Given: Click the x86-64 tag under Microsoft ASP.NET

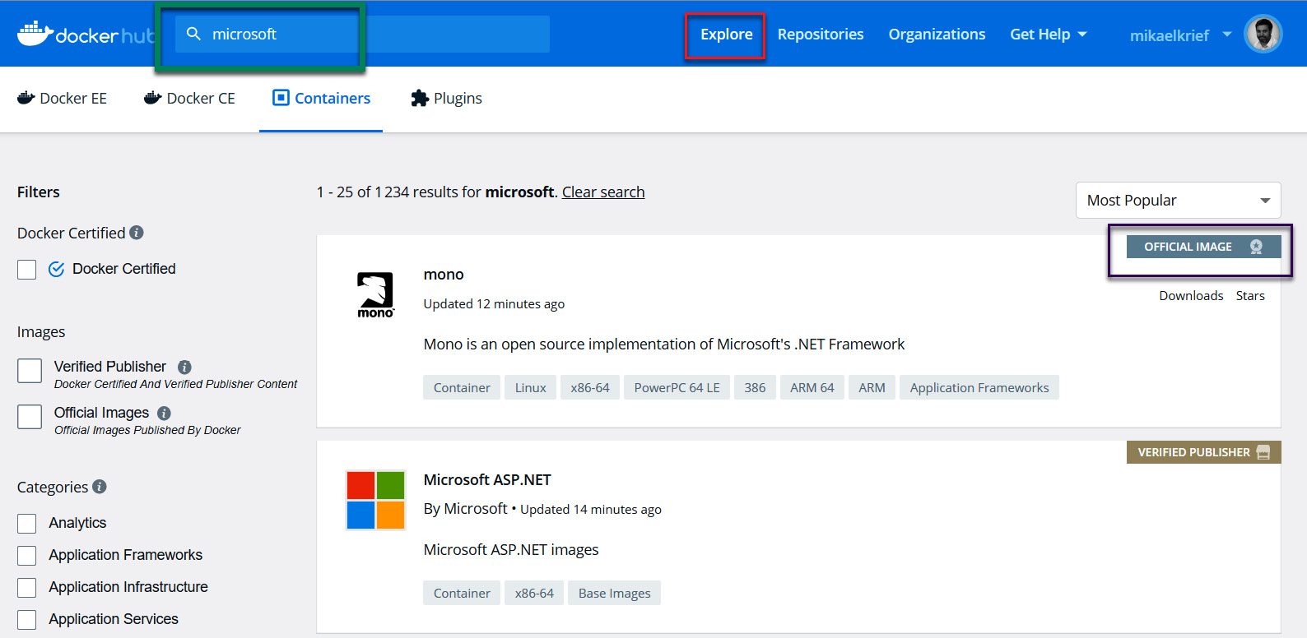Looking at the screenshot, I should click(534, 594).
